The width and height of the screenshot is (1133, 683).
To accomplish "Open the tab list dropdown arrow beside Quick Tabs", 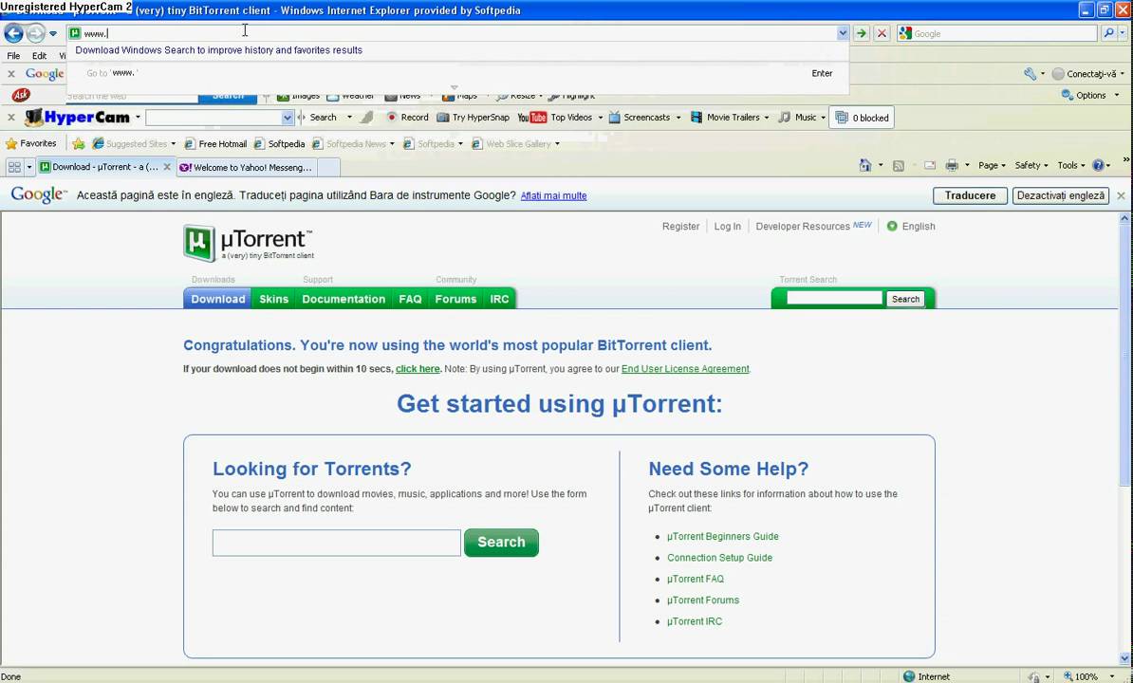I will [x=28, y=167].
